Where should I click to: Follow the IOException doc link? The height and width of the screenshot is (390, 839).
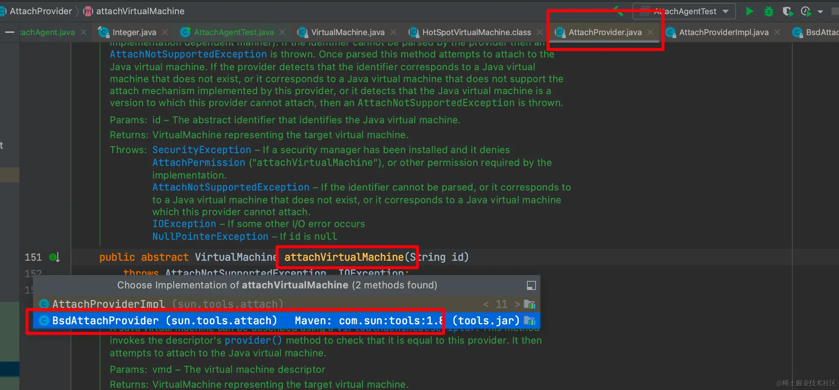(184, 224)
